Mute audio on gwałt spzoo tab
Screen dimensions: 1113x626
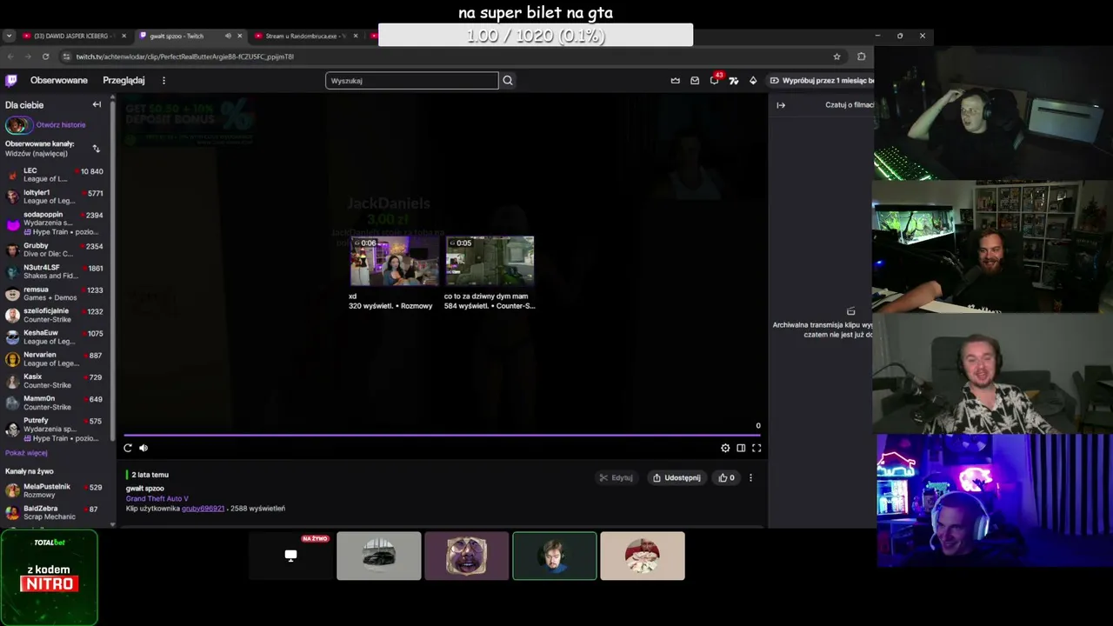pos(228,36)
